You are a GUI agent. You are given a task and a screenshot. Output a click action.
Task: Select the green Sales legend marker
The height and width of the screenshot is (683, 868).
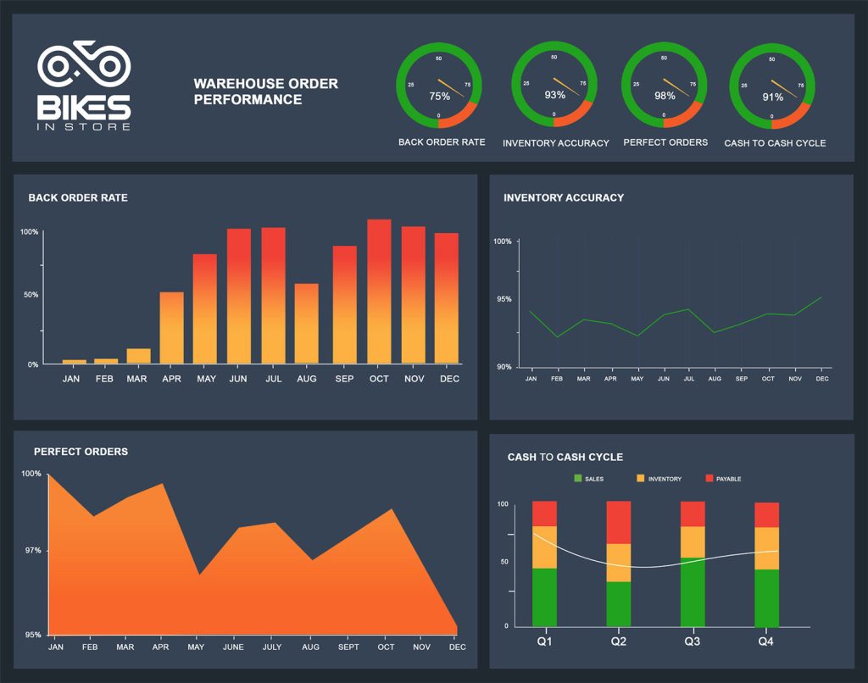coord(578,479)
